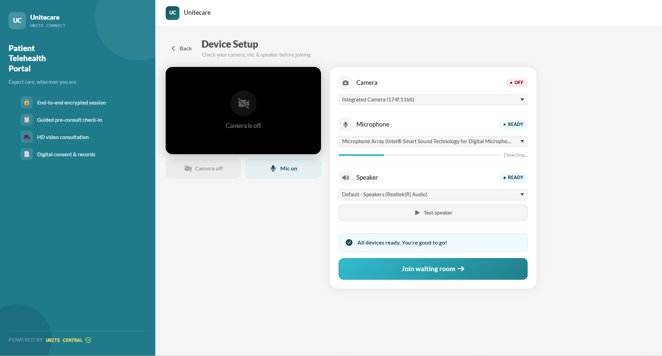This screenshot has height=356, width=662.
Task: Open the Default Speakers dropdown
Action: [x=433, y=195]
